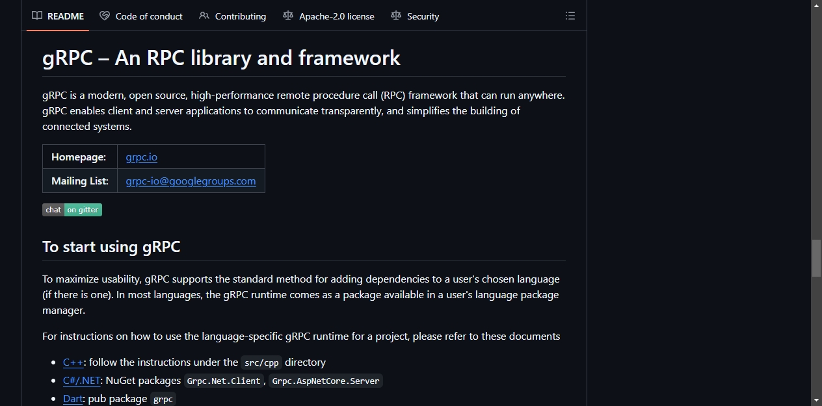Click the chat on gitter badge
The height and width of the screenshot is (406, 822).
[72, 210]
